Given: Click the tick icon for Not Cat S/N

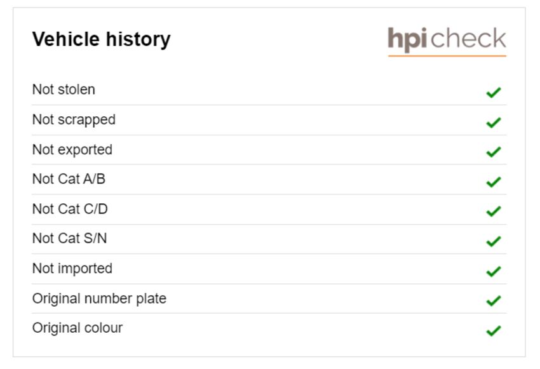Looking at the screenshot, I should coord(494,241).
